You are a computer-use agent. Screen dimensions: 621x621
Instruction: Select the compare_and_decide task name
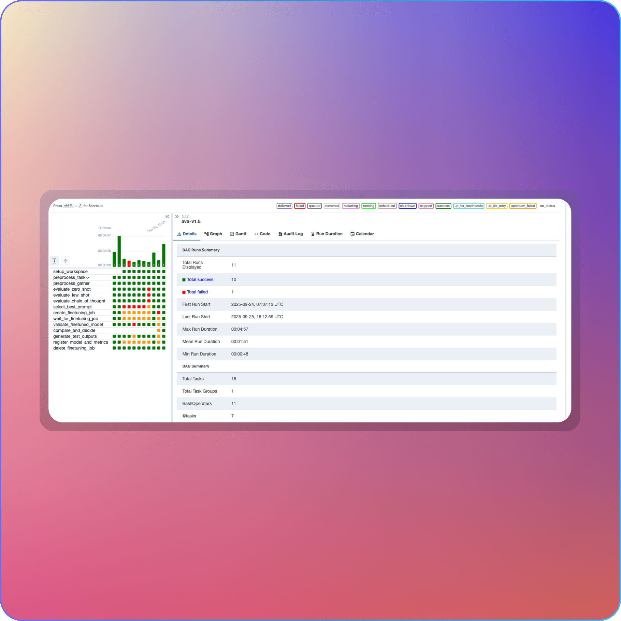74,330
